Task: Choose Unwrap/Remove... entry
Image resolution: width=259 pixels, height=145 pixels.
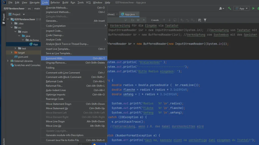Action: tap(74, 63)
